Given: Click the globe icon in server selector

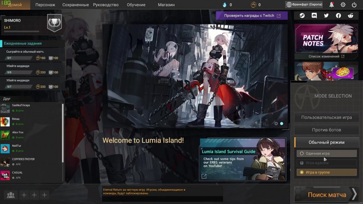Looking at the screenshot, I should pyautogui.click(x=289, y=4).
